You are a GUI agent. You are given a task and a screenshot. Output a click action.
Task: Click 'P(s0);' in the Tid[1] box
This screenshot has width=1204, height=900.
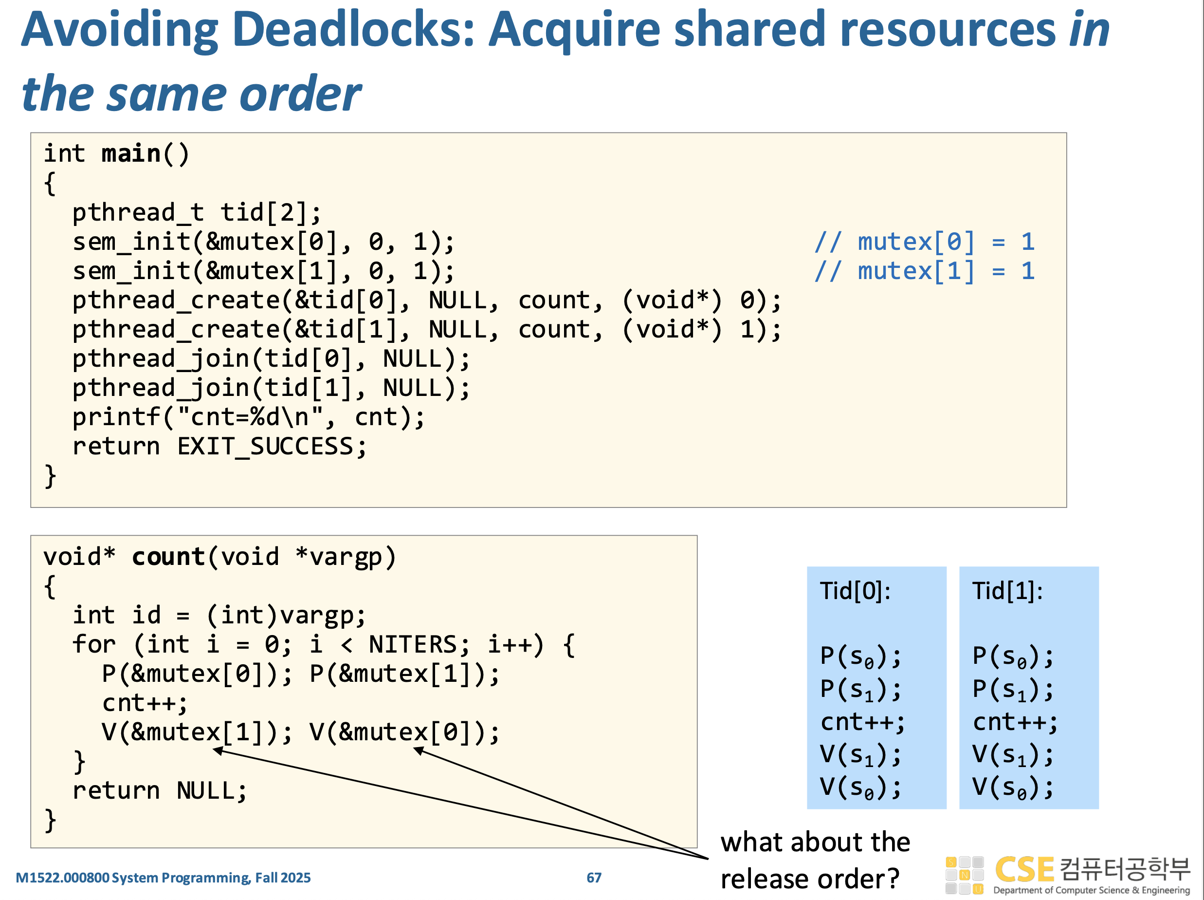1013,657
